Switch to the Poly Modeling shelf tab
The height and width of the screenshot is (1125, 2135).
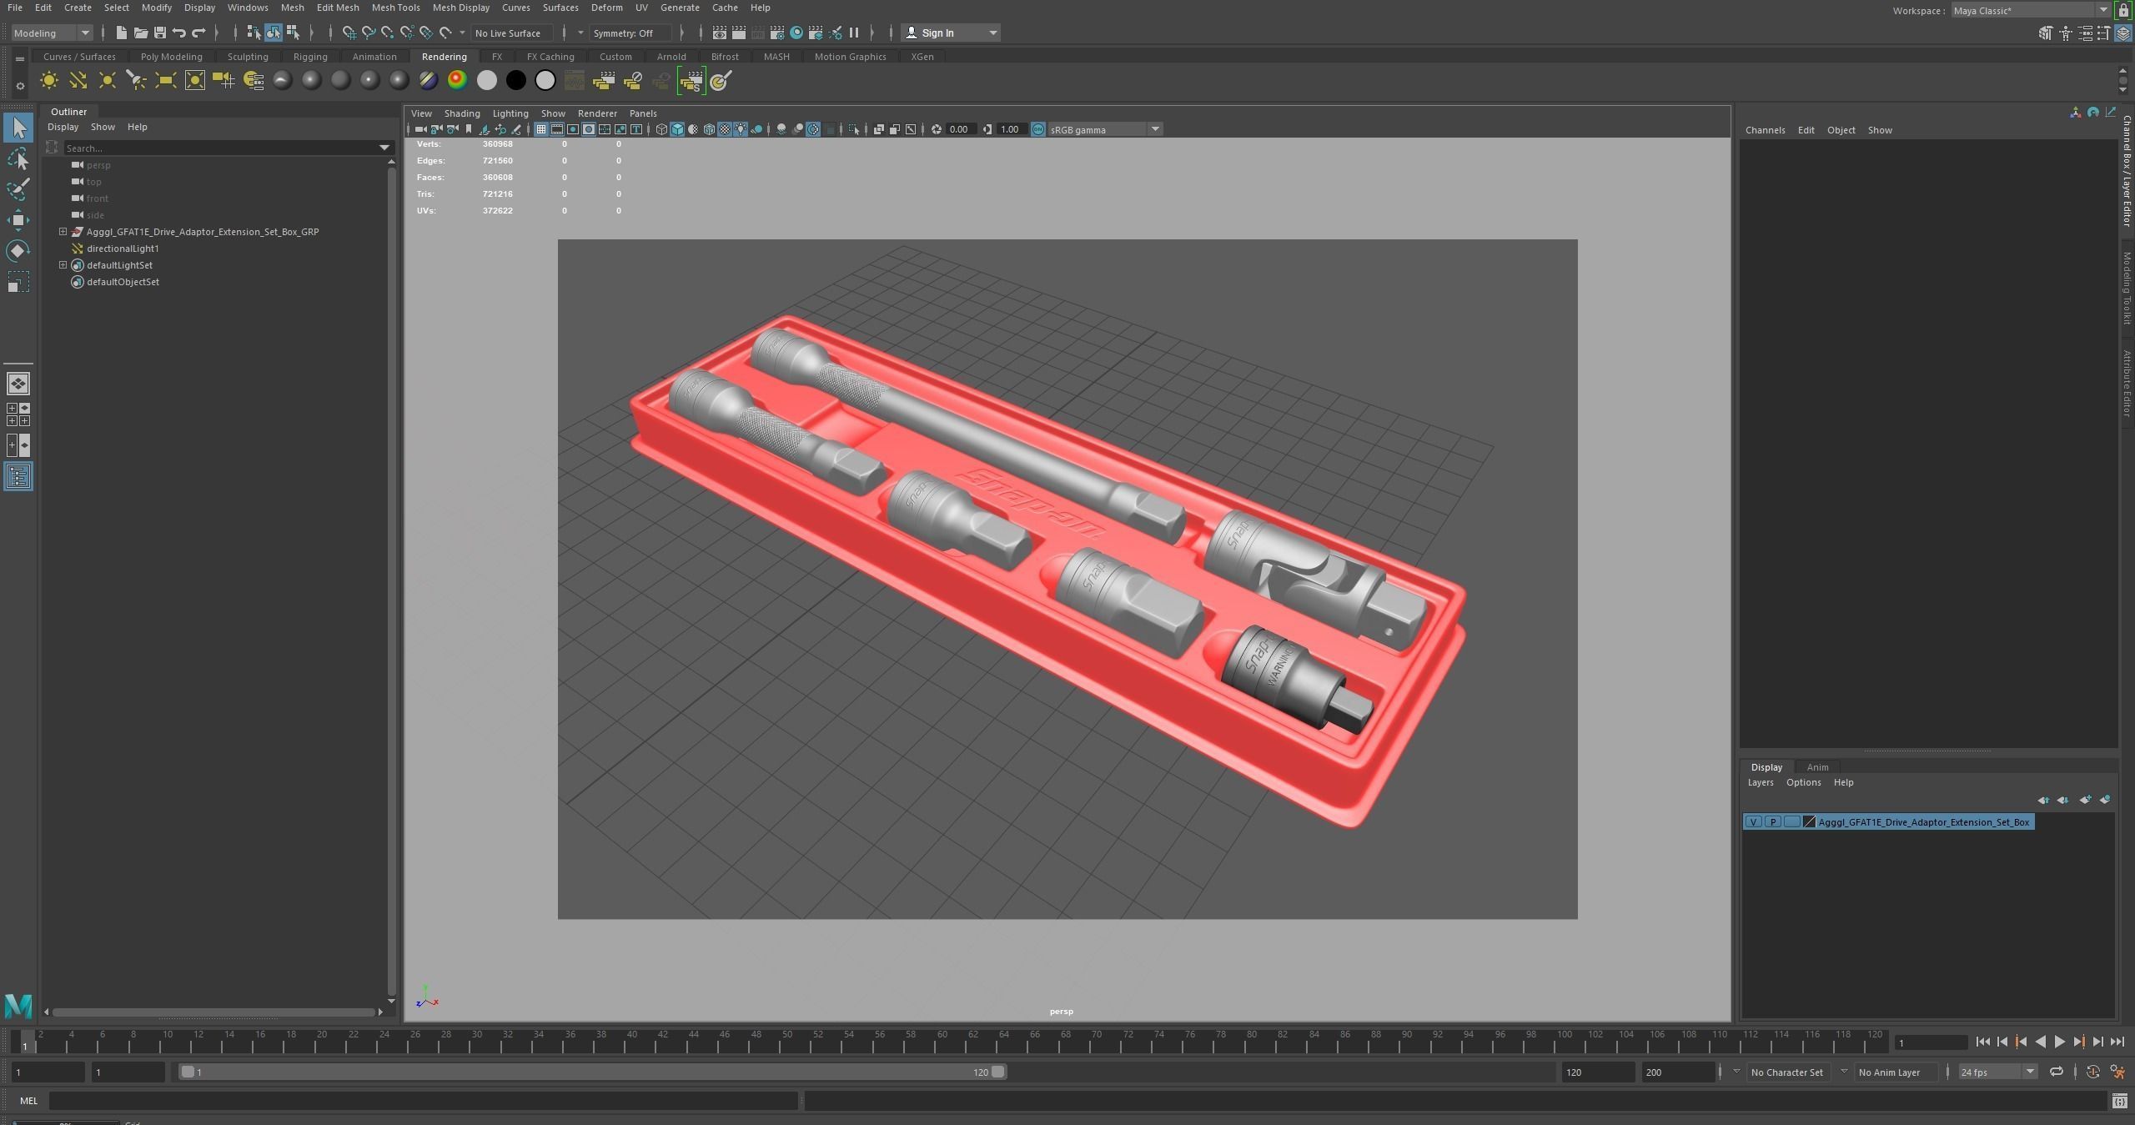tap(171, 57)
